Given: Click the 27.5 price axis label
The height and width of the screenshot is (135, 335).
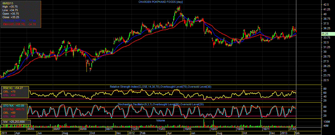Looking at the screenshot, I should (327, 61).
